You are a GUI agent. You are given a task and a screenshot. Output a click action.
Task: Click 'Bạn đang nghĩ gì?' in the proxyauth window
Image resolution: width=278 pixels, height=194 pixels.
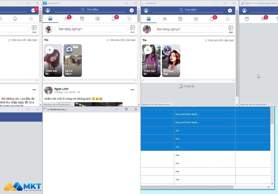[91, 29]
